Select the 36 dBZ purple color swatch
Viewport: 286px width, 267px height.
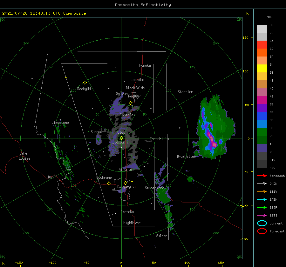pos(262,108)
